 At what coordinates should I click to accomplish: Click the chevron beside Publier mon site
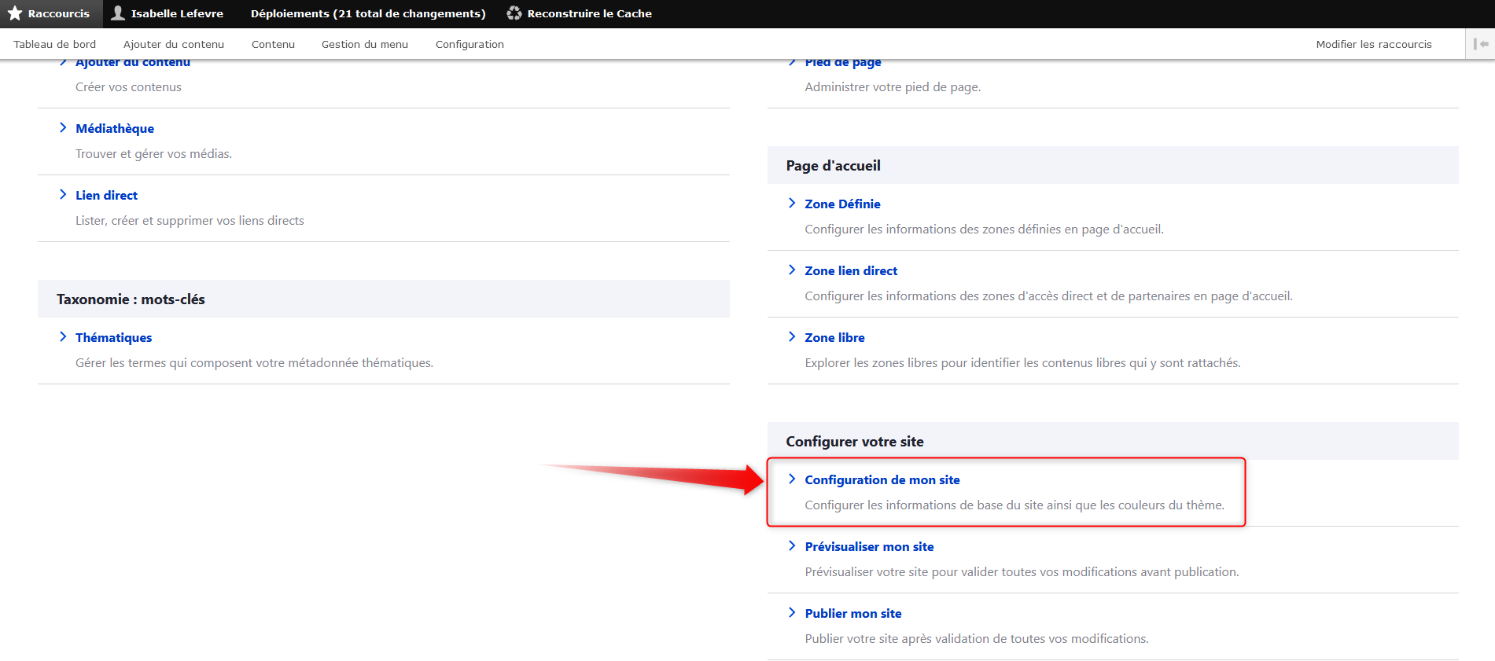tap(792, 613)
